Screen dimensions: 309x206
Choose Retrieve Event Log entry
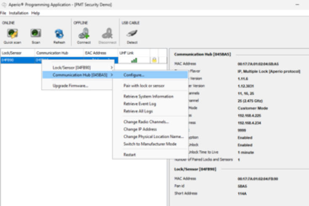point(140,104)
